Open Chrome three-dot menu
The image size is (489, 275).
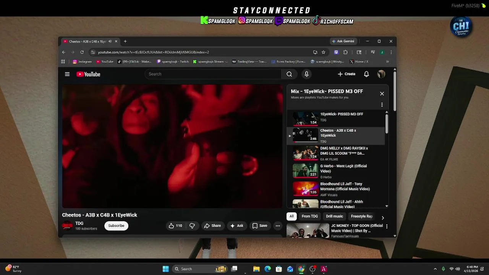[391, 52]
